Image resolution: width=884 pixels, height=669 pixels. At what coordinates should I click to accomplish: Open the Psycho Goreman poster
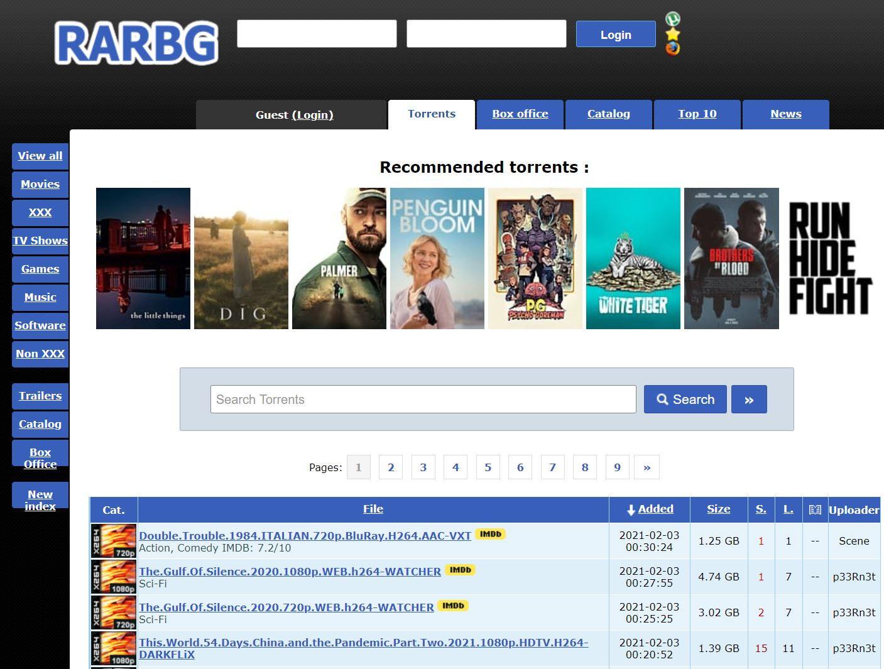535,258
